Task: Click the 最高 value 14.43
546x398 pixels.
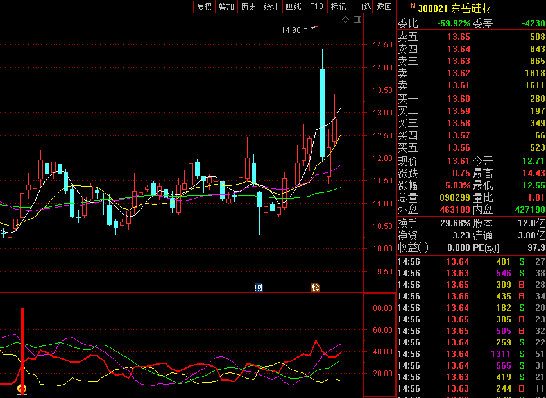Action: tap(534, 173)
